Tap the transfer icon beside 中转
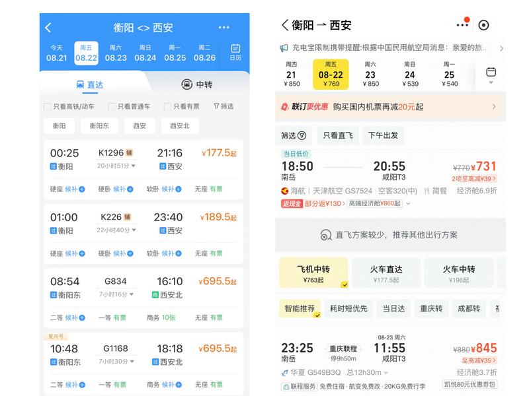 click(186, 84)
